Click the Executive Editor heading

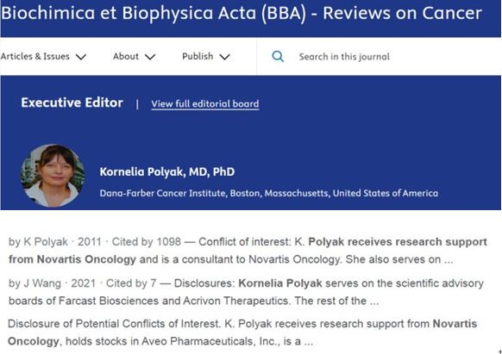(72, 102)
